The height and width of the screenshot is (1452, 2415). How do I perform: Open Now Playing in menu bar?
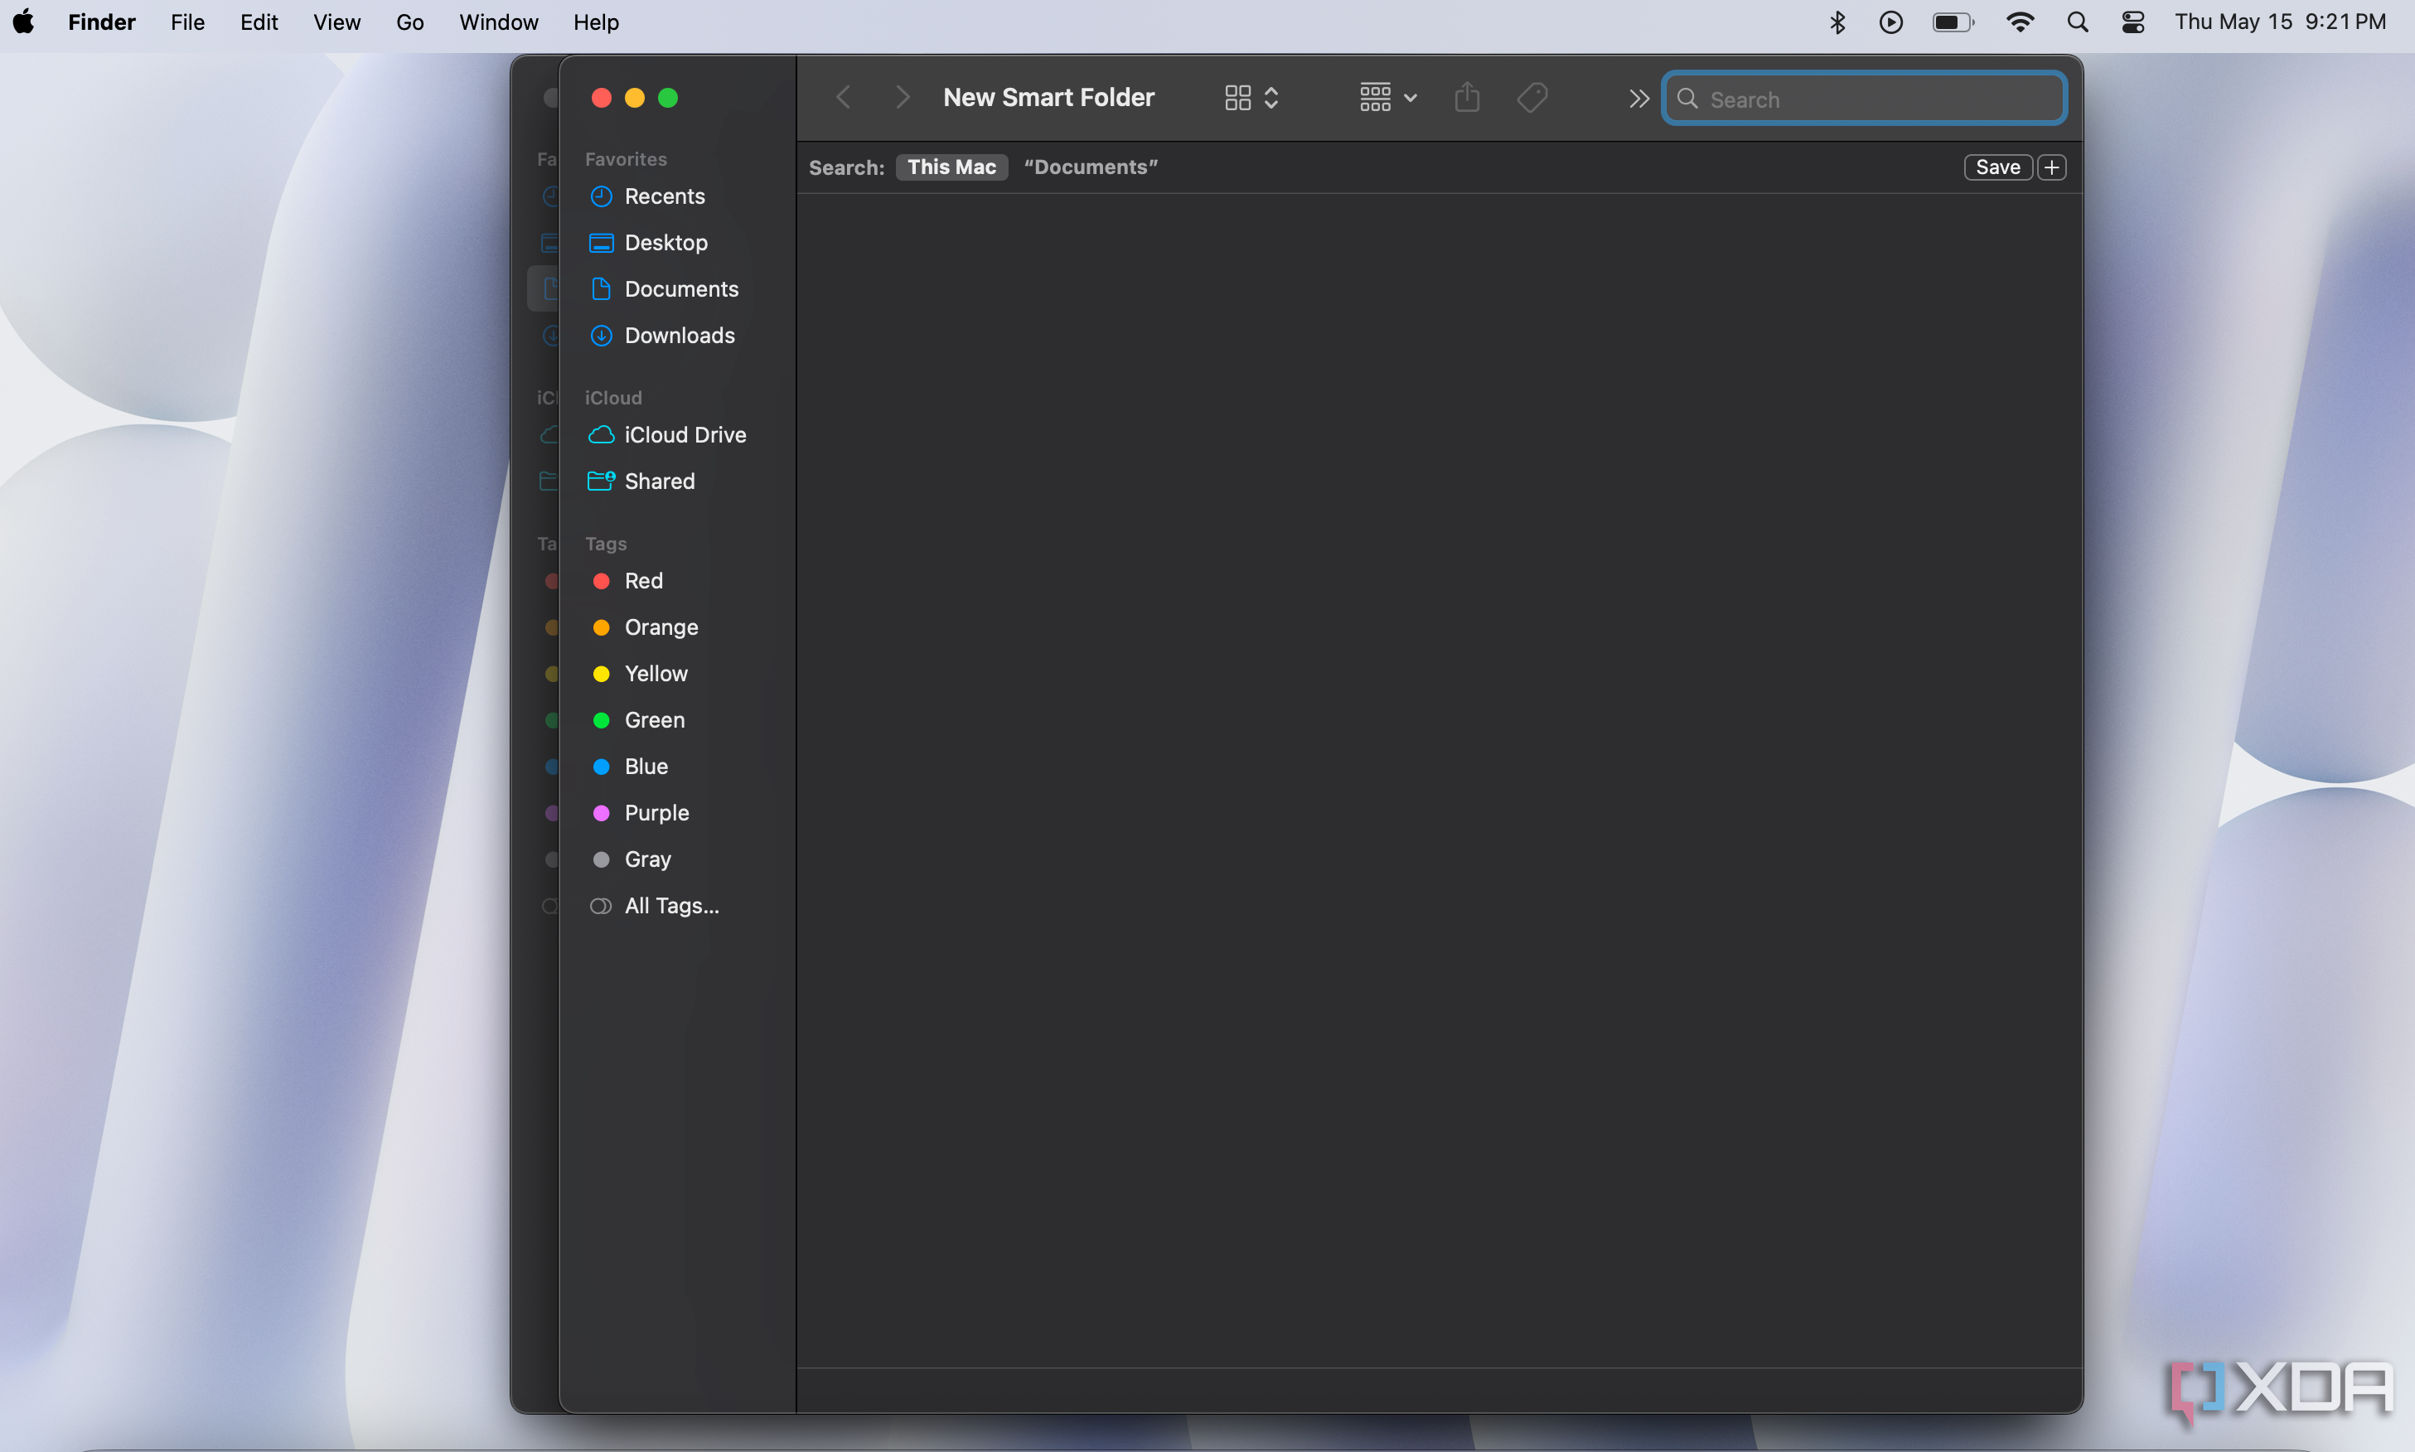click(1890, 22)
